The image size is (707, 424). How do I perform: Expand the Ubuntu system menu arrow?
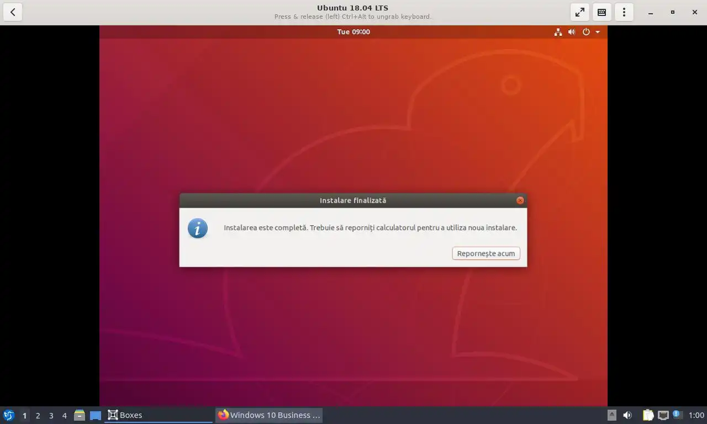click(x=598, y=32)
